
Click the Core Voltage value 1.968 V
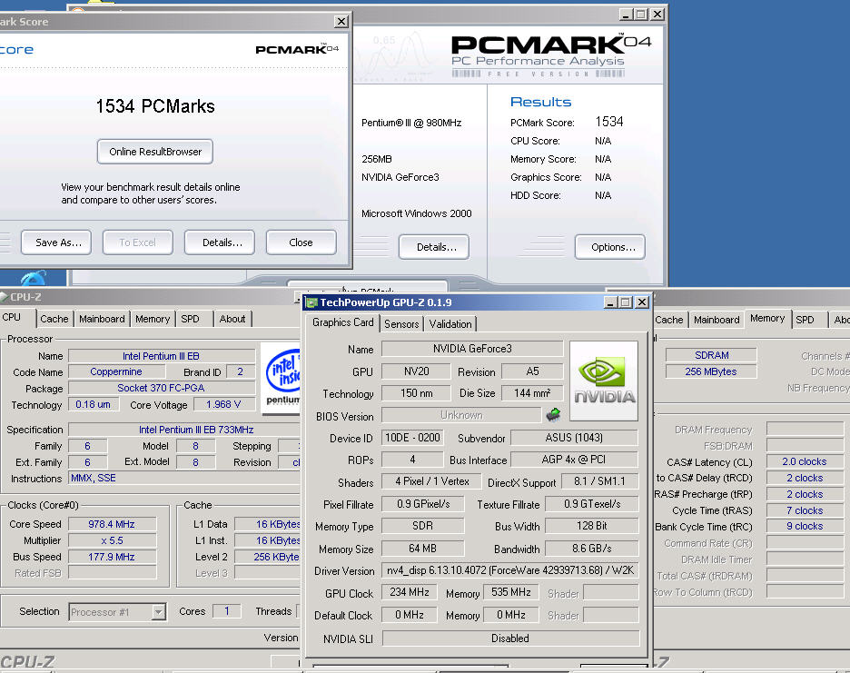coord(223,404)
